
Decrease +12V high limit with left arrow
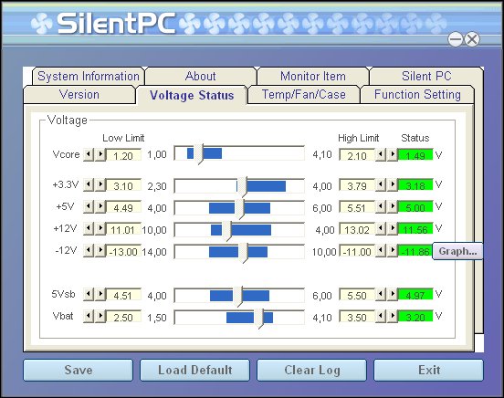point(381,228)
